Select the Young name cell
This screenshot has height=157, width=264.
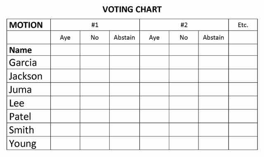pyautogui.click(x=28, y=143)
